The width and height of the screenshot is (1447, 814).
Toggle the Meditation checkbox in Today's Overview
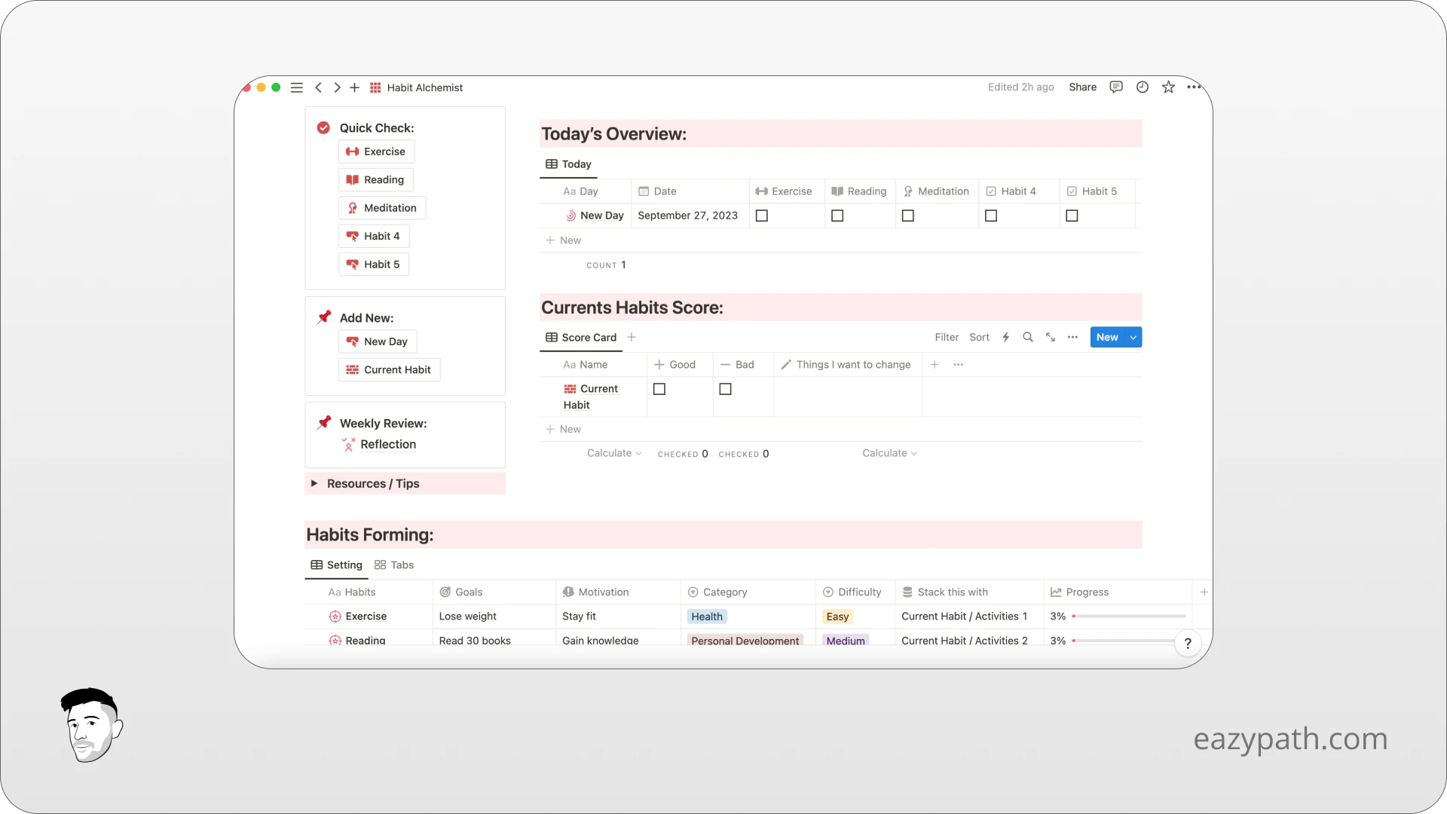pyautogui.click(x=907, y=215)
